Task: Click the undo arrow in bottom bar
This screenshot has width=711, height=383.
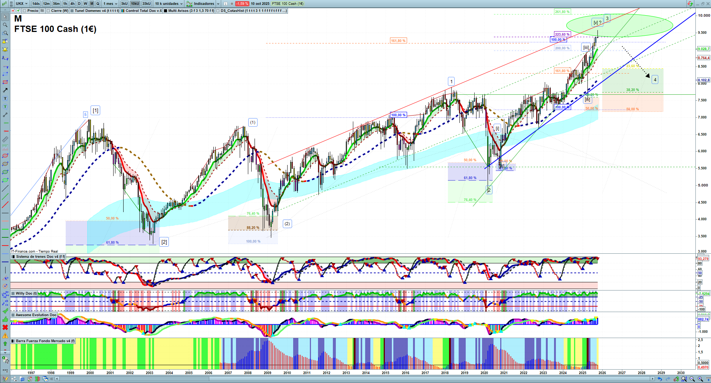Action: point(659,379)
